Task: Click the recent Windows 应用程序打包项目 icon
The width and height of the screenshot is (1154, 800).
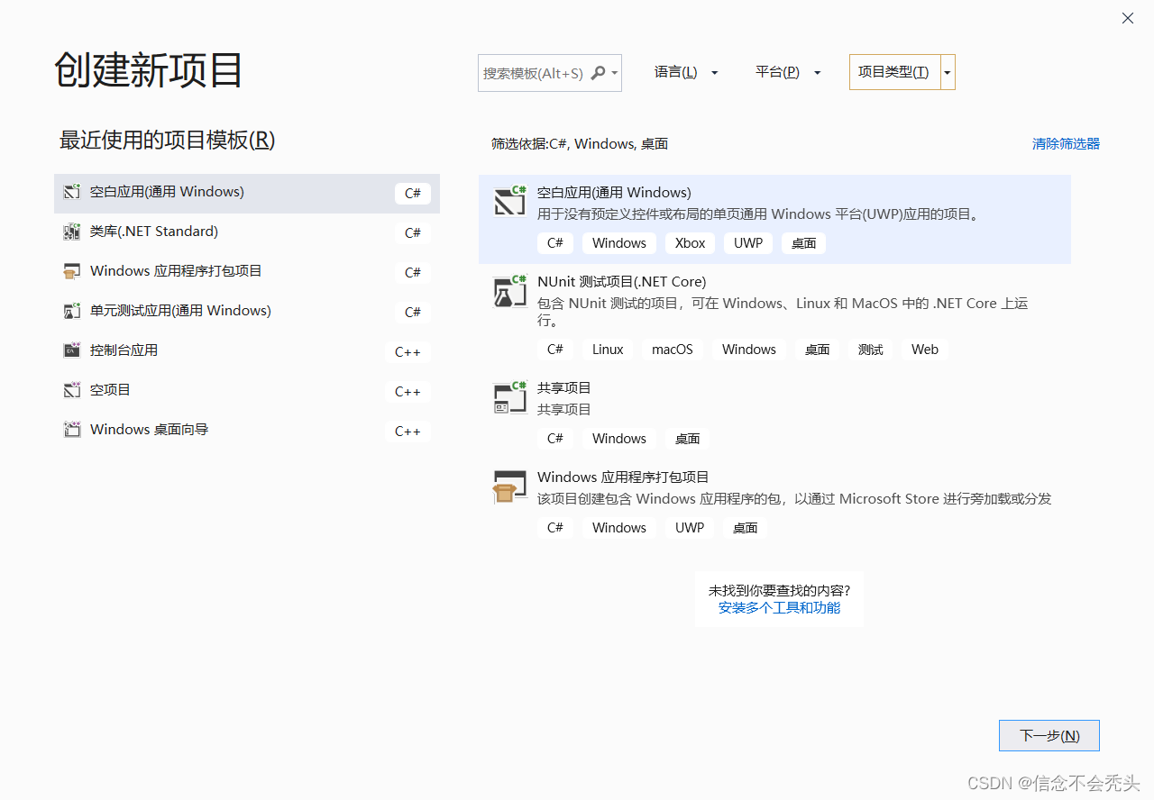Action: (x=72, y=271)
